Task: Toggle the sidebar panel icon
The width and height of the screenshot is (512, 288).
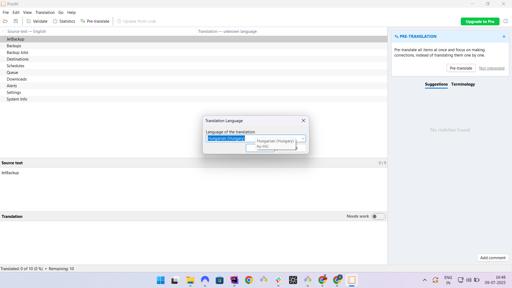Action: click(506, 21)
